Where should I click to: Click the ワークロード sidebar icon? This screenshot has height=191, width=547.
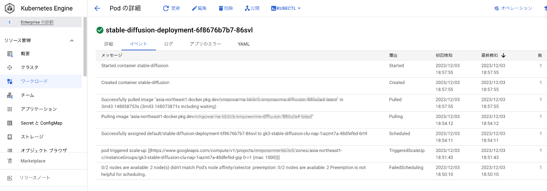[10, 81]
